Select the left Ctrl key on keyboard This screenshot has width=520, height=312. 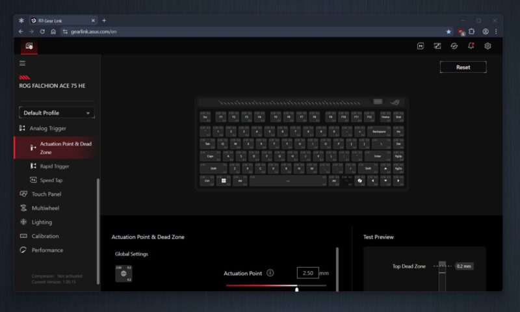207,181
